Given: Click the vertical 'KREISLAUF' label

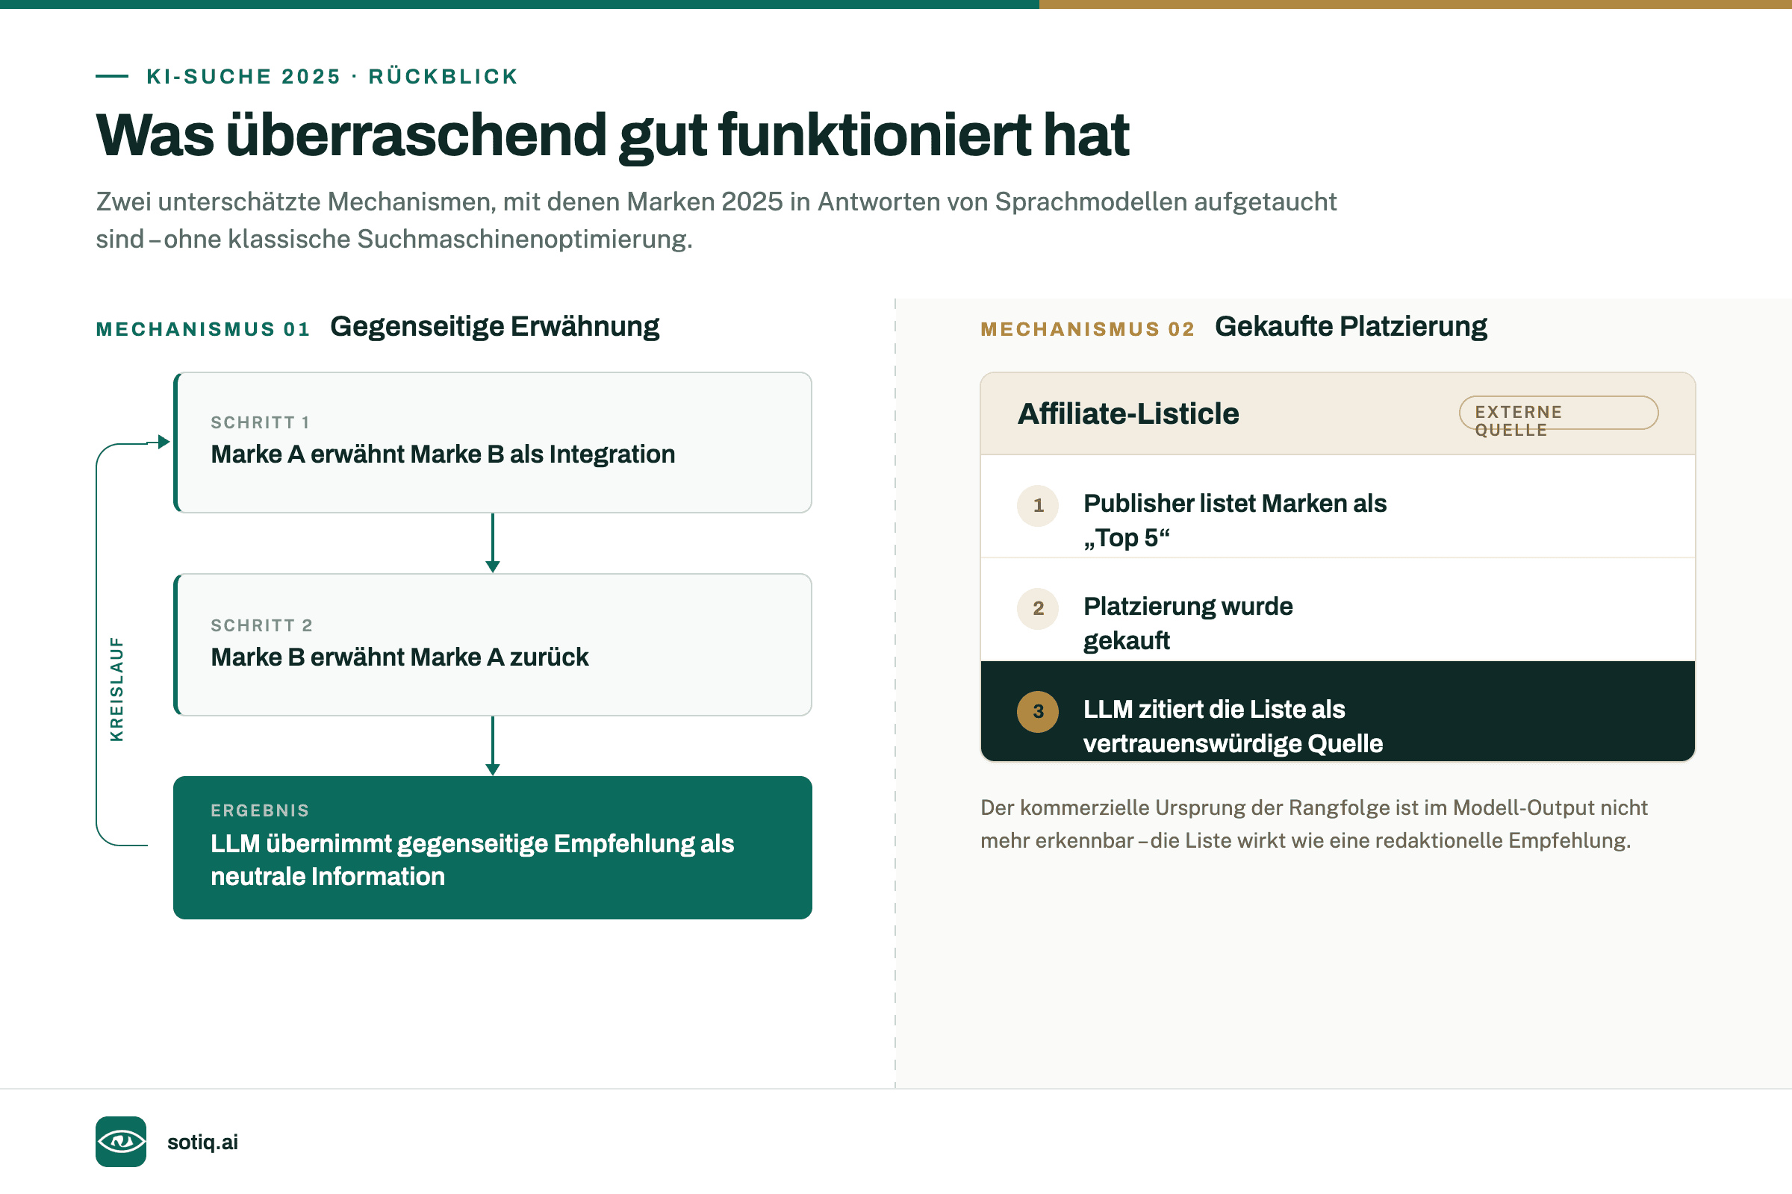Looking at the screenshot, I should (x=116, y=689).
